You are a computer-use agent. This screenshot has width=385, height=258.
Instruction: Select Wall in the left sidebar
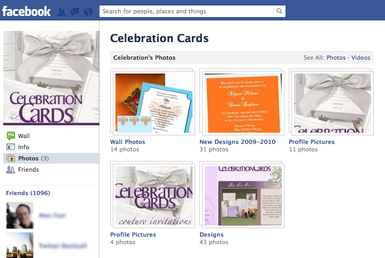[24, 136]
